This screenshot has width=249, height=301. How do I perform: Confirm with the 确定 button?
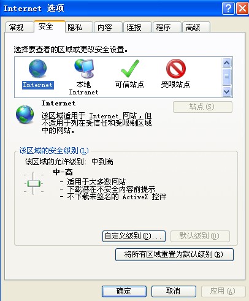124,291
